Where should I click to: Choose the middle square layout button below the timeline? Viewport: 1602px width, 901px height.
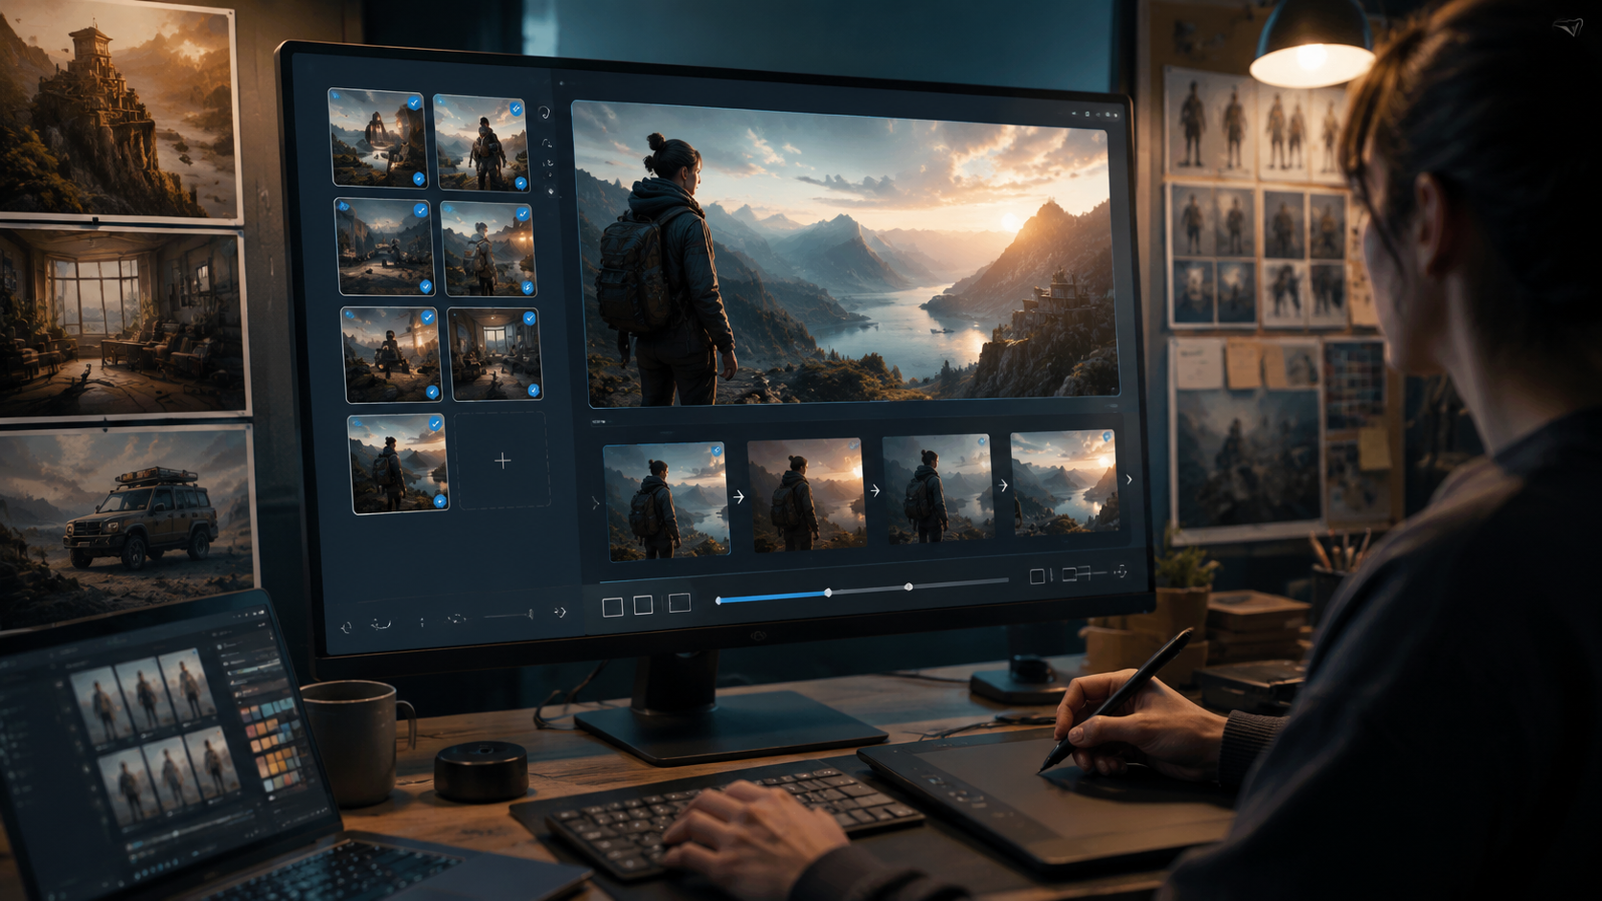point(643,604)
